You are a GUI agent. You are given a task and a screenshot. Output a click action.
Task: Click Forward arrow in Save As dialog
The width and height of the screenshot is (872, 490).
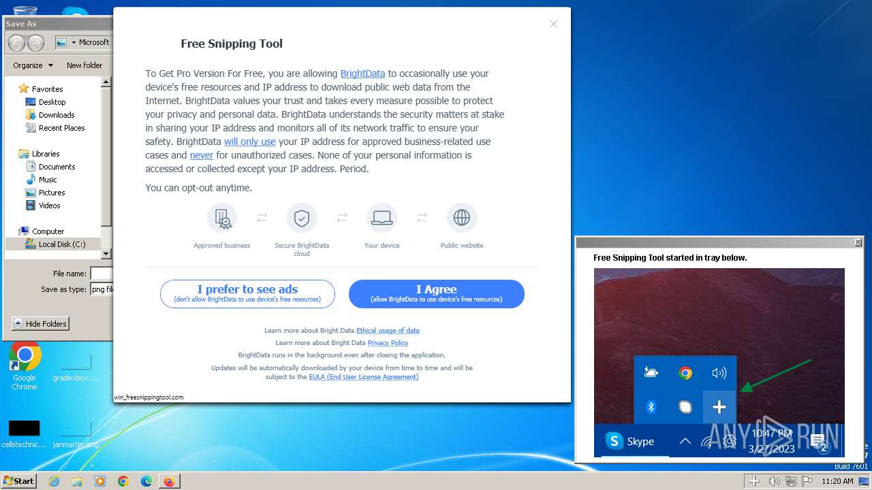(35, 42)
